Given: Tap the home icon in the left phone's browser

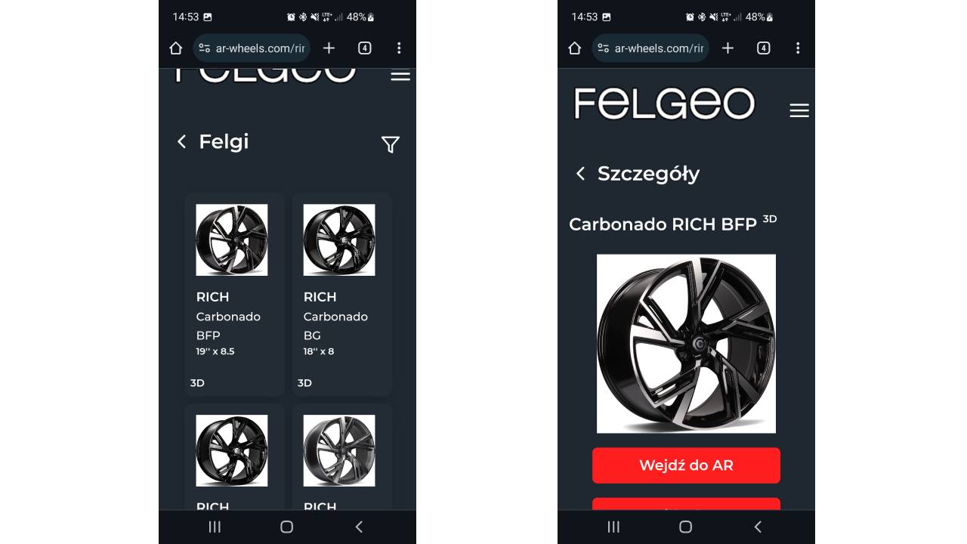Looking at the screenshot, I should click(176, 48).
